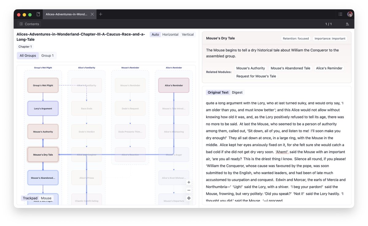Switch the layout to Vertical

pyautogui.click(x=188, y=35)
